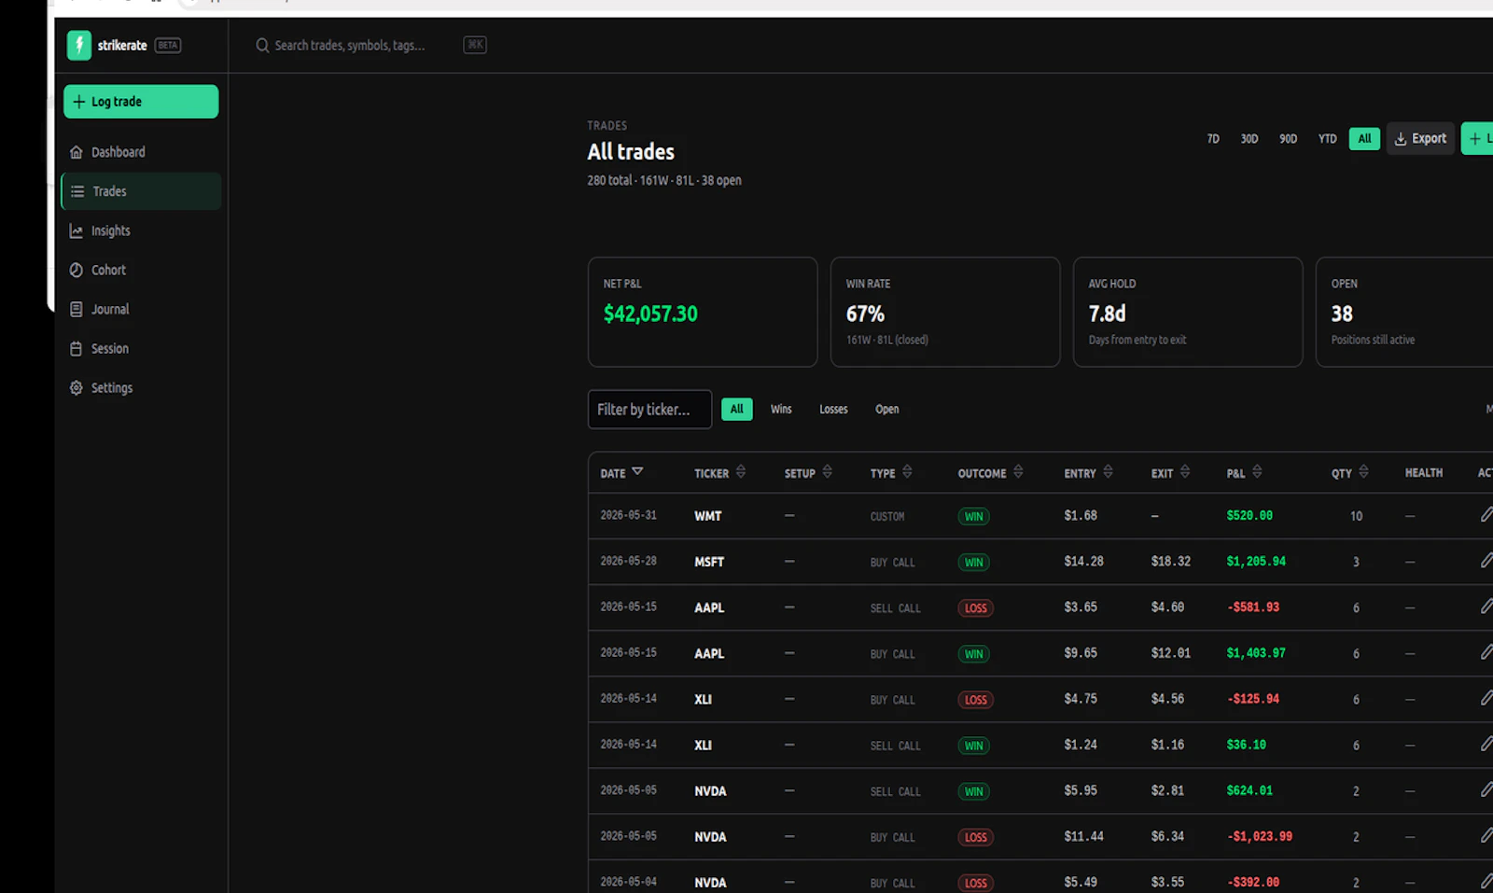Select the YTD time range
The width and height of the screenshot is (1493, 893).
[x=1327, y=139]
